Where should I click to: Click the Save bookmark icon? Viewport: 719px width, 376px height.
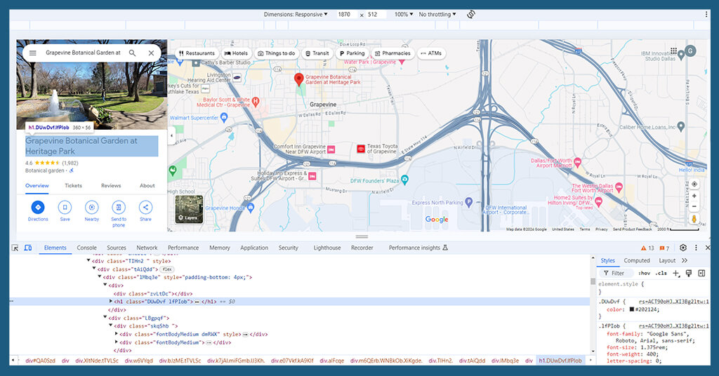65,208
